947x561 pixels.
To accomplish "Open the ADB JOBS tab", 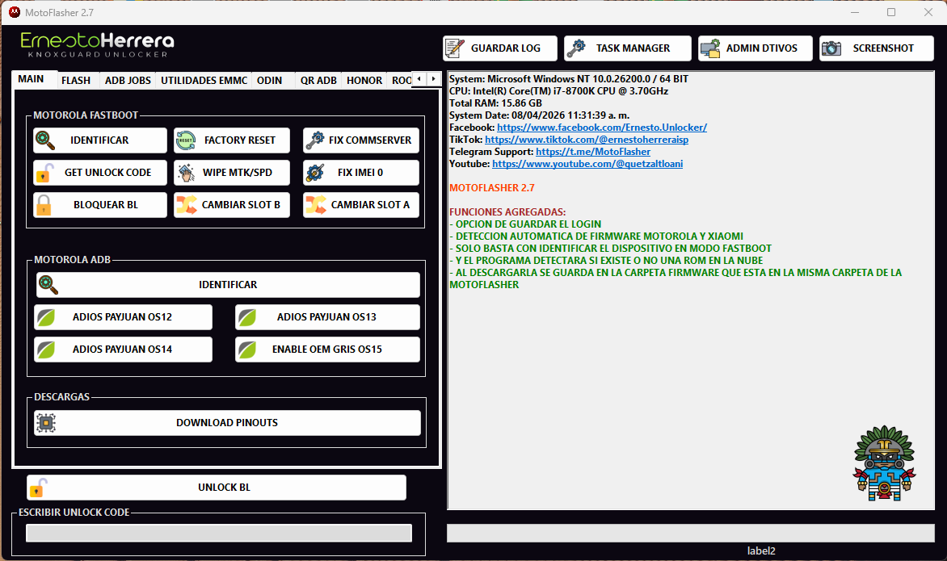I will pos(128,80).
